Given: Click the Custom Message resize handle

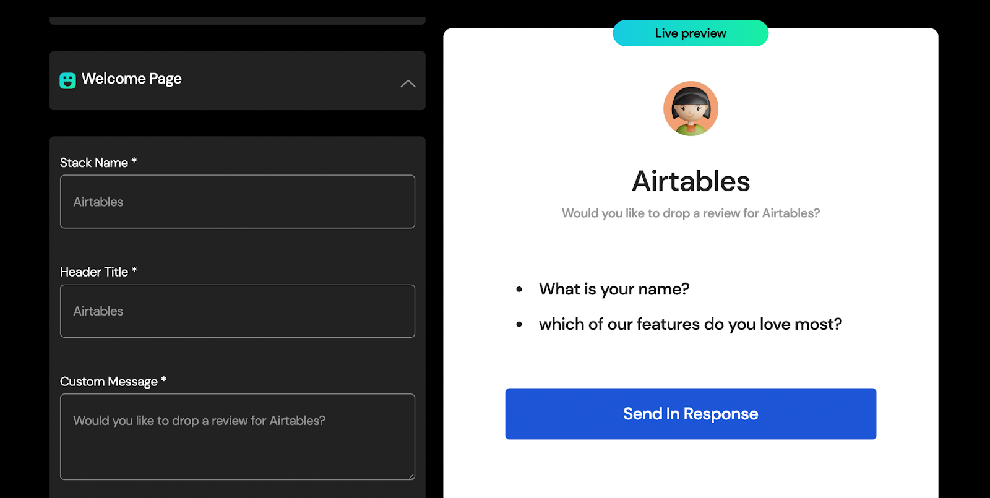Looking at the screenshot, I should [x=411, y=476].
